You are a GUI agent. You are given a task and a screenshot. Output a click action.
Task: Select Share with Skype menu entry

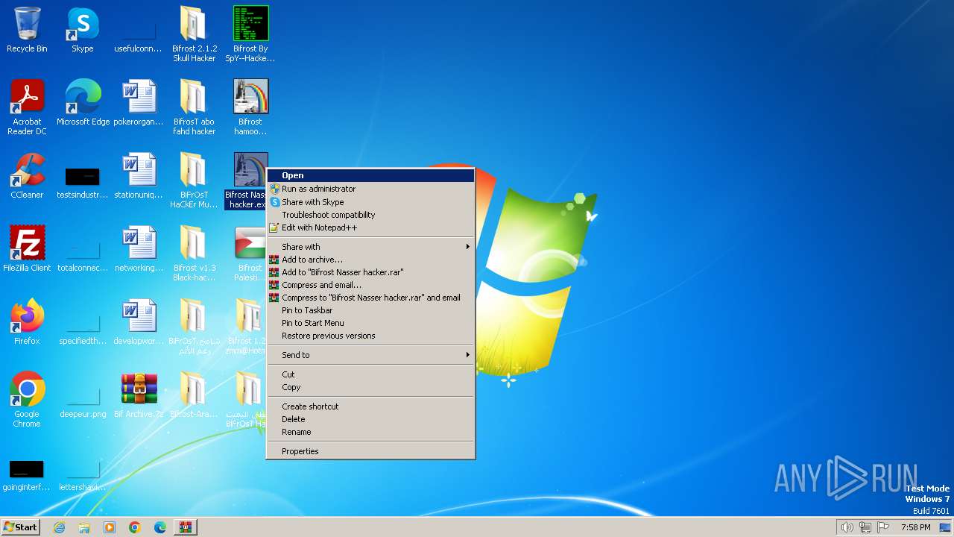click(x=370, y=202)
